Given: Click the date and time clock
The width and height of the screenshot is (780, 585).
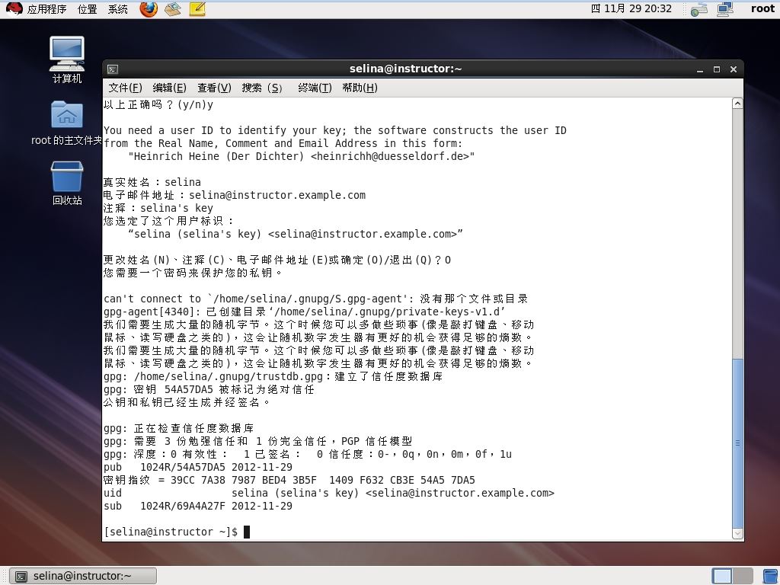Looking at the screenshot, I should click(x=631, y=8).
